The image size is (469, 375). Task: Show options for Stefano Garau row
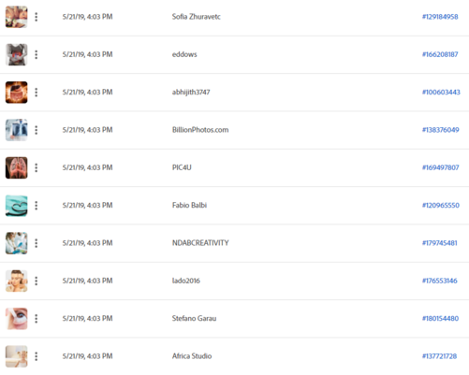37,319
